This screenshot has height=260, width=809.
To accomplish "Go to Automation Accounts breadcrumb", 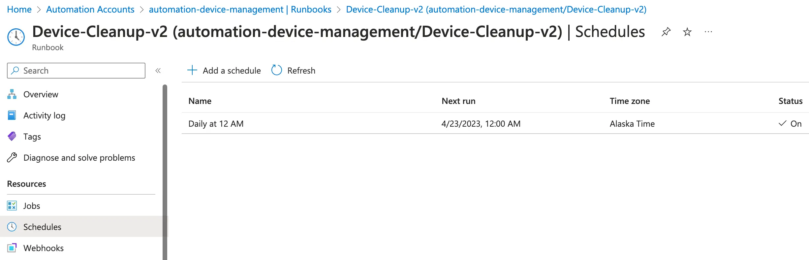I will (90, 10).
